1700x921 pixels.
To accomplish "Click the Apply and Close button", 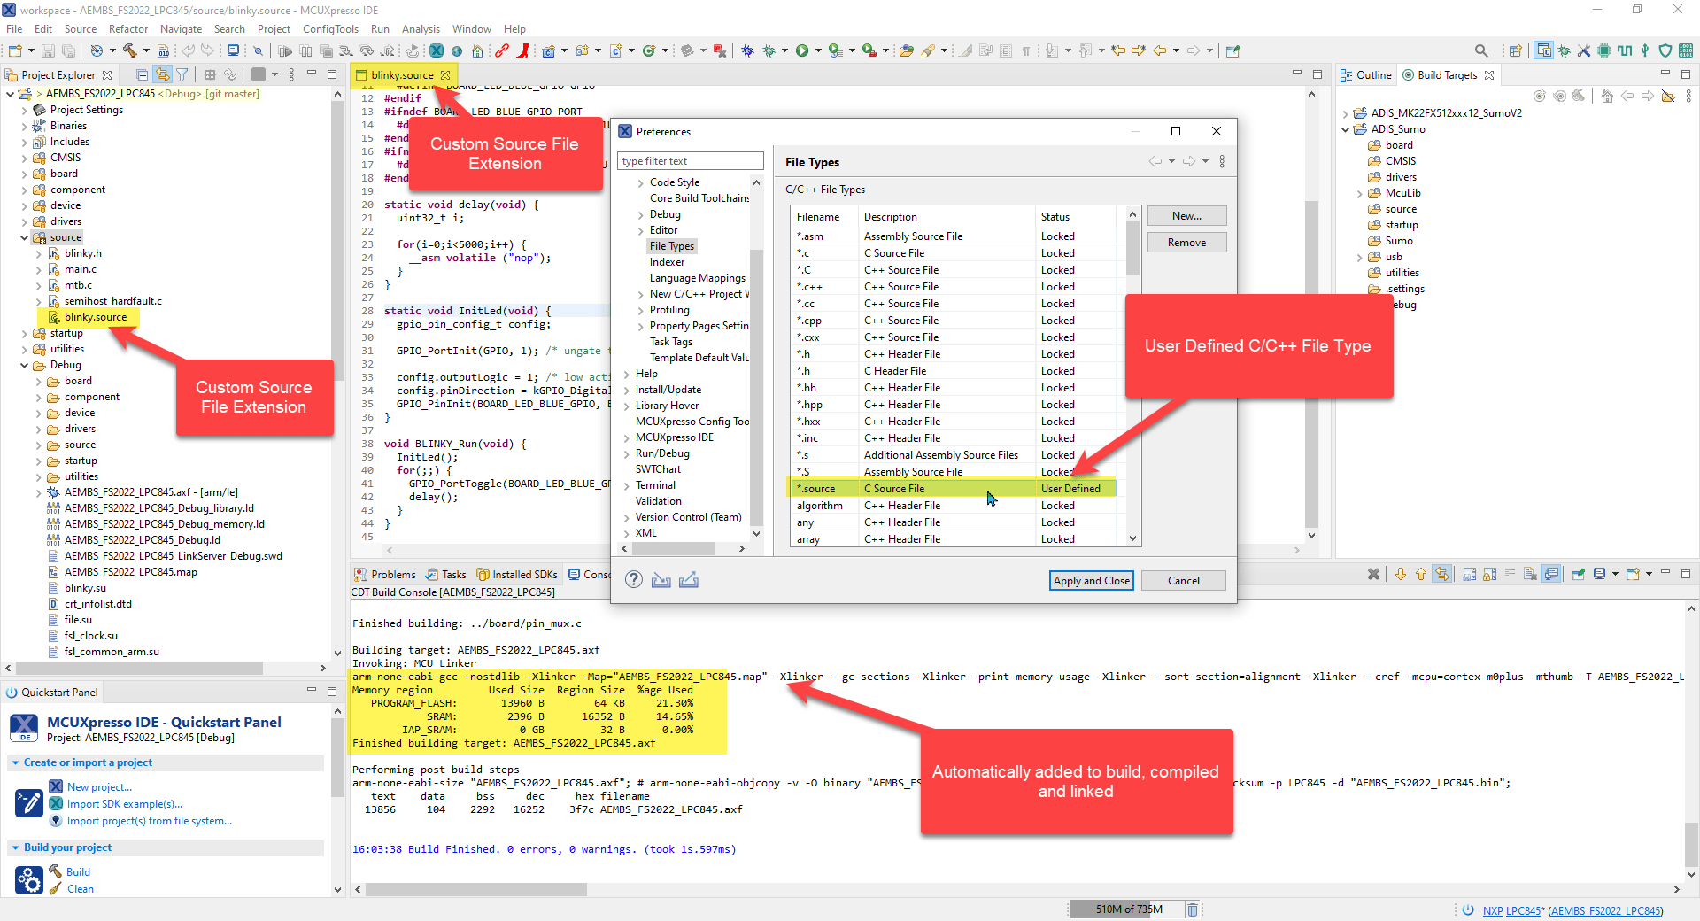I will [1091, 580].
